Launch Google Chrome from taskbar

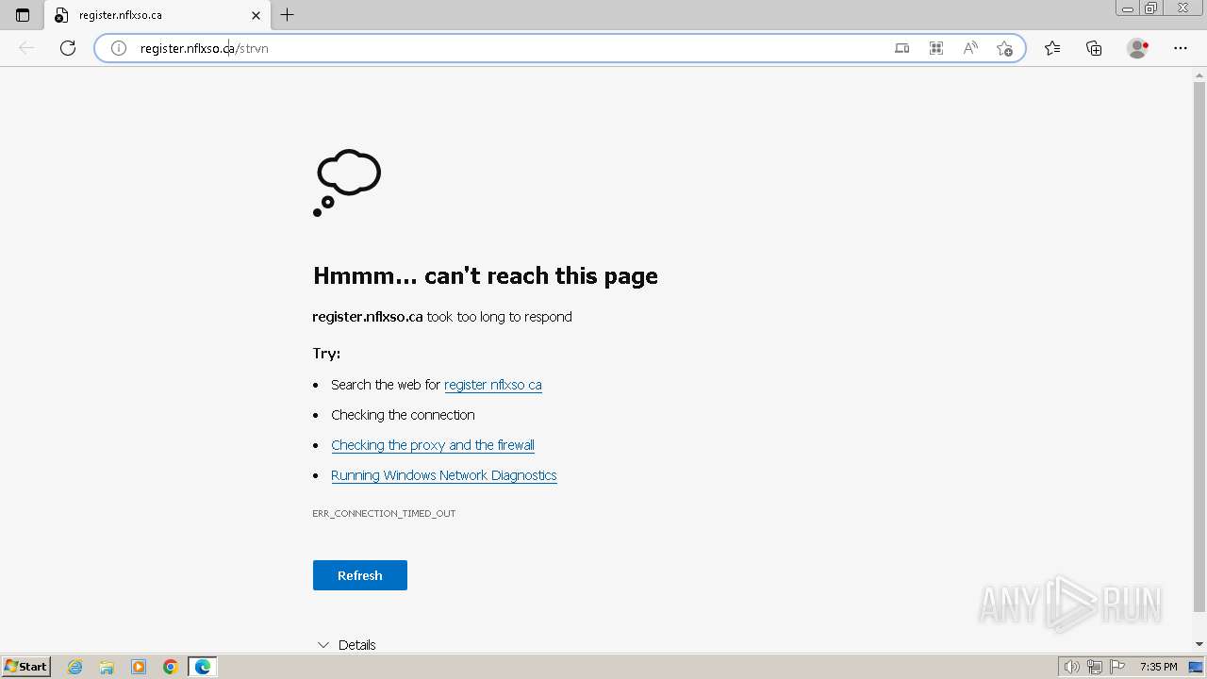[x=171, y=667]
